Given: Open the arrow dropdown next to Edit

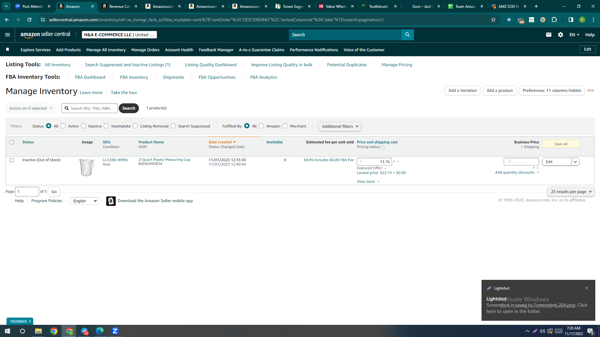Looking at the screenshot, I should click(575, 162).
